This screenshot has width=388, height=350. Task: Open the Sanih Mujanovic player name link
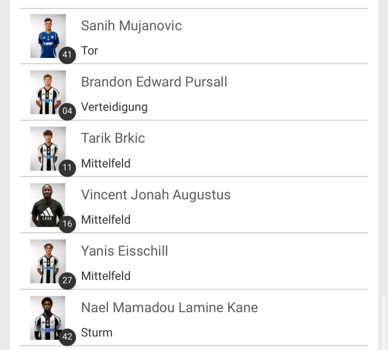click(x=131, y=26)
